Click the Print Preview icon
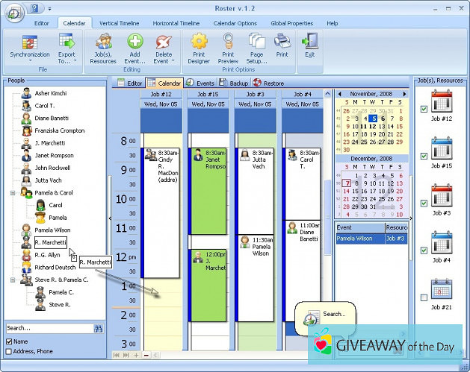Image resolution: width=470 pixels, height=372 pixels. [228, 42]
